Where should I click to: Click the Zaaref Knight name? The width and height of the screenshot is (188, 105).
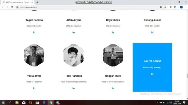(152, 61)
